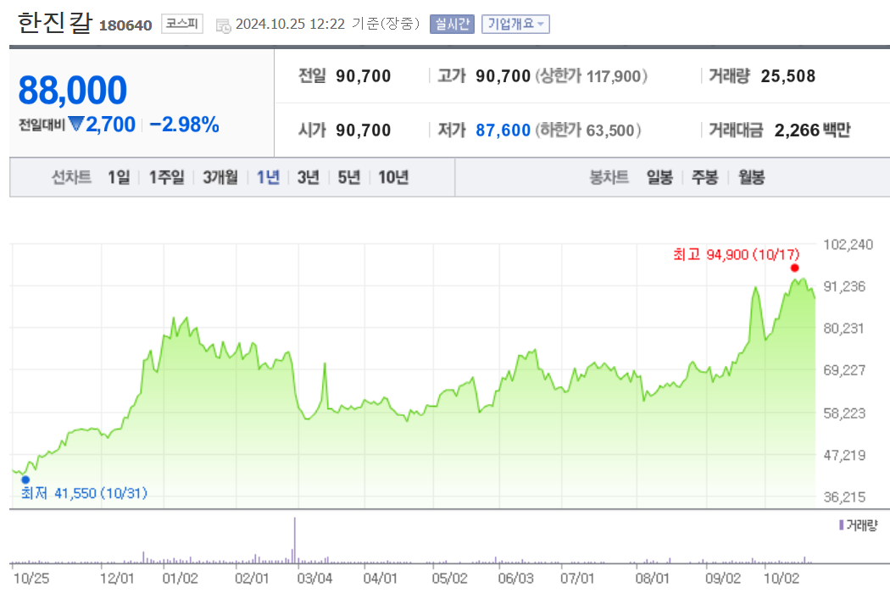
Task: Click the 저가 value 87,600
Action: pyautogui.click(x=503, y=130)
